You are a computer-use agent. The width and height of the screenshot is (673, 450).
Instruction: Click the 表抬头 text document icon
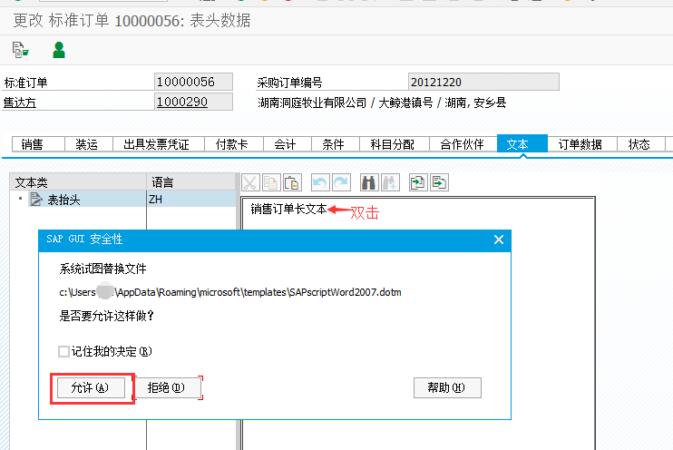tap(36, 199)
